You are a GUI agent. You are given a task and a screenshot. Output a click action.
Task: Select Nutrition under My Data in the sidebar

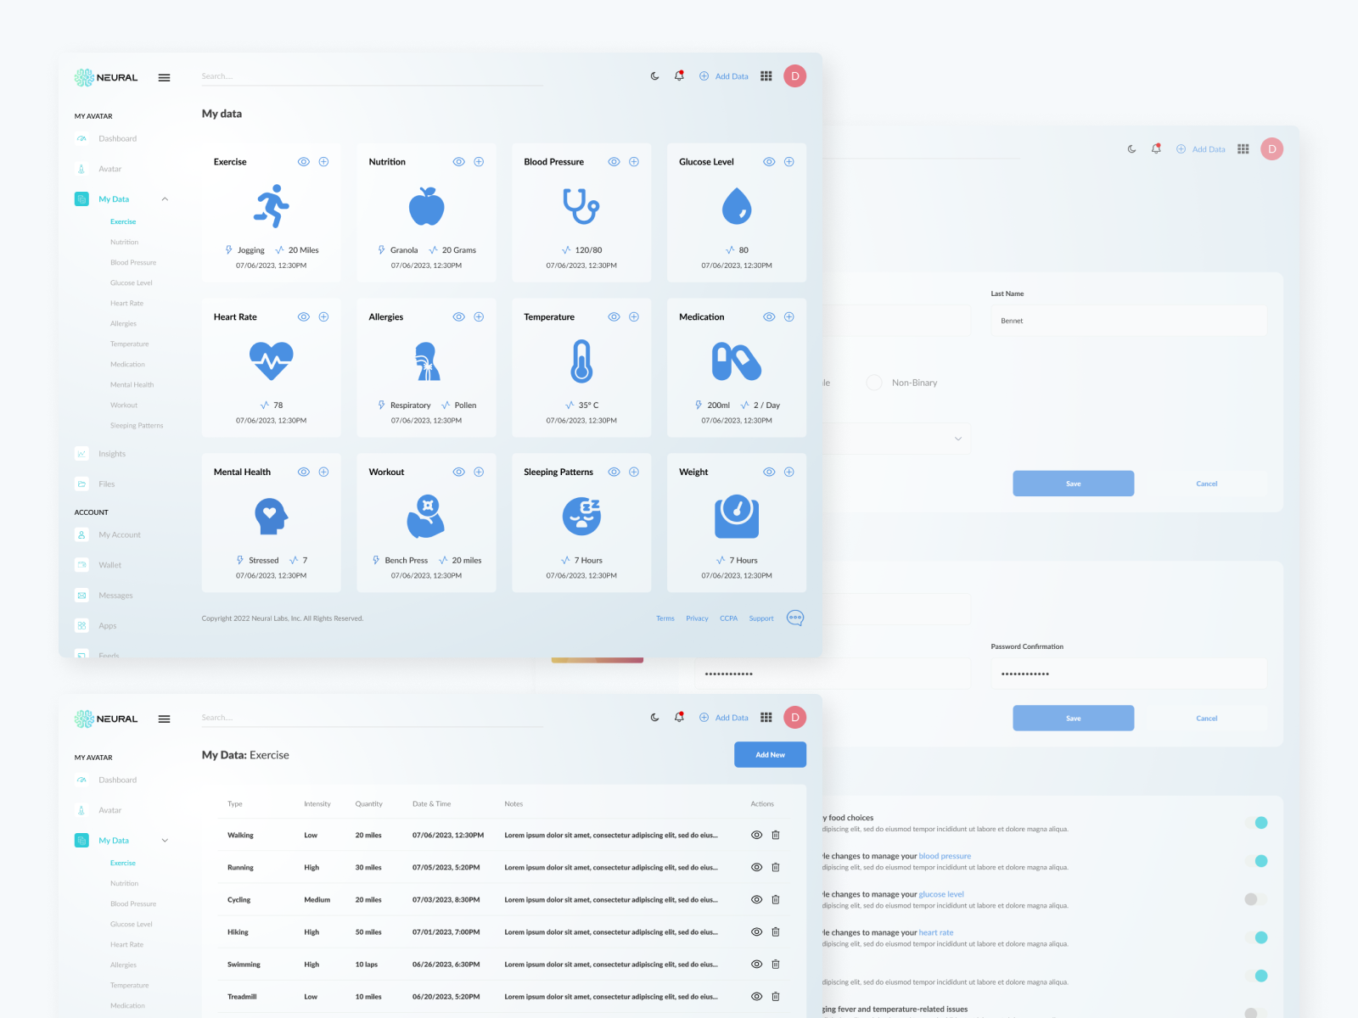pyautogui.click(x=124, y=242)
